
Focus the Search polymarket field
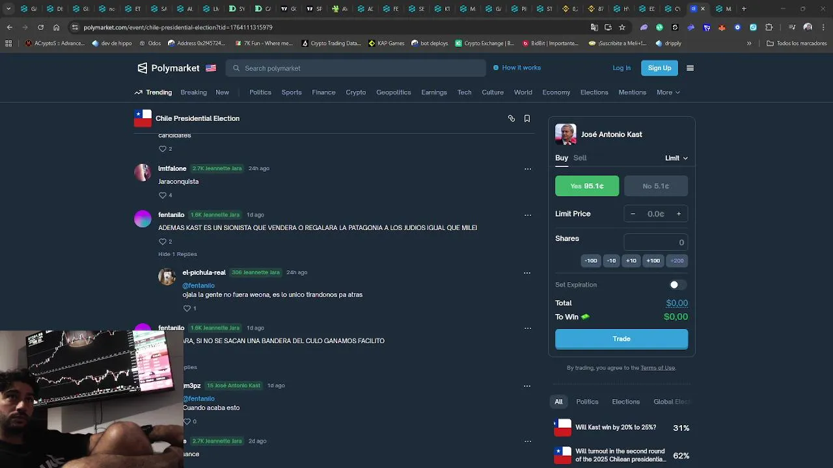[x=356, y=68]
